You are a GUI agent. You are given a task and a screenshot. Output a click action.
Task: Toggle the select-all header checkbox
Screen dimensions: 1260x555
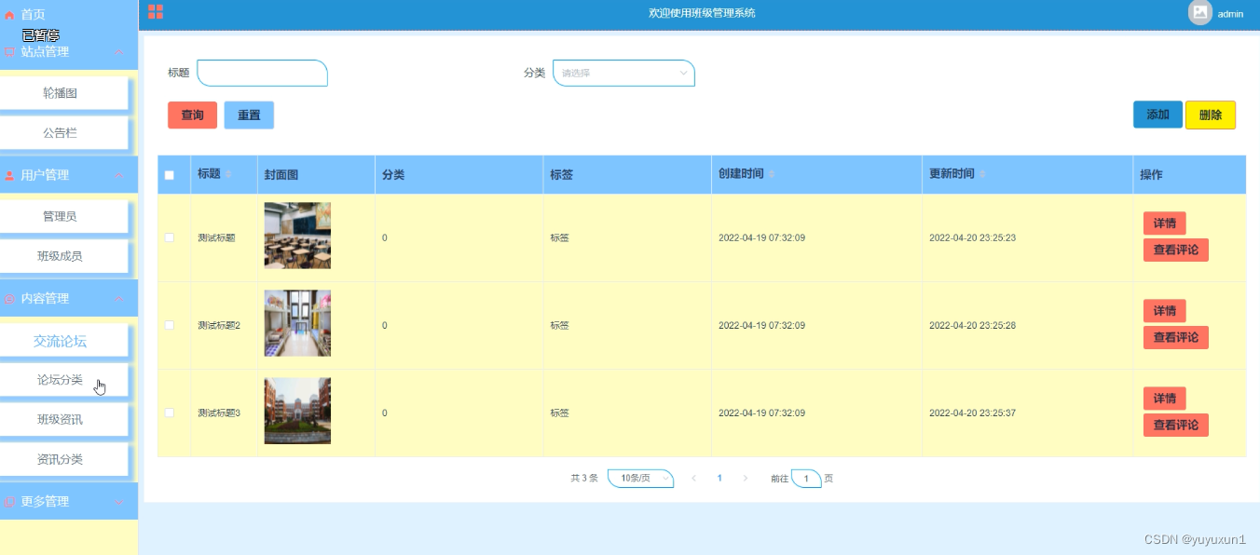click(169, 175)
